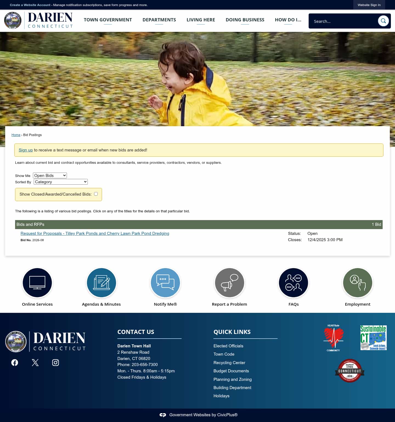Open the Online Services monitor icon
This screenshot has height=422, width=395.
click(37, 283)
